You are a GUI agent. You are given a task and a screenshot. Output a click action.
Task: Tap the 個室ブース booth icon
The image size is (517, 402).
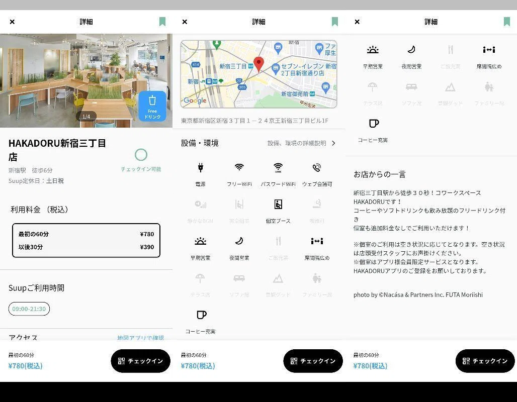click(278, 205)
